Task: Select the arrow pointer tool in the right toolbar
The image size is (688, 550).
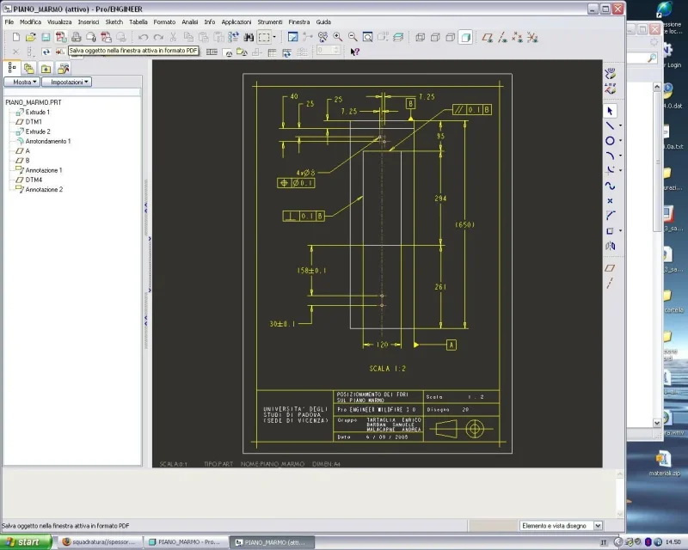Action: (x=610, y=111)
